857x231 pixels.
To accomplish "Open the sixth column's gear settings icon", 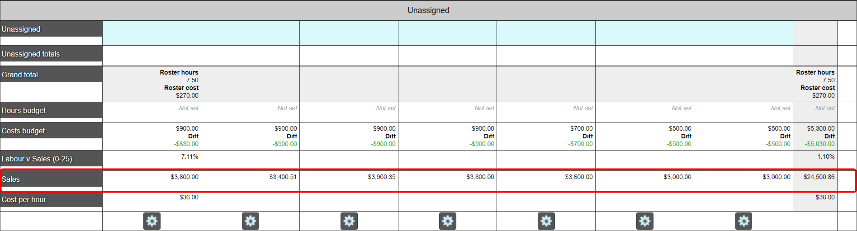I will (x=645, y=221).
